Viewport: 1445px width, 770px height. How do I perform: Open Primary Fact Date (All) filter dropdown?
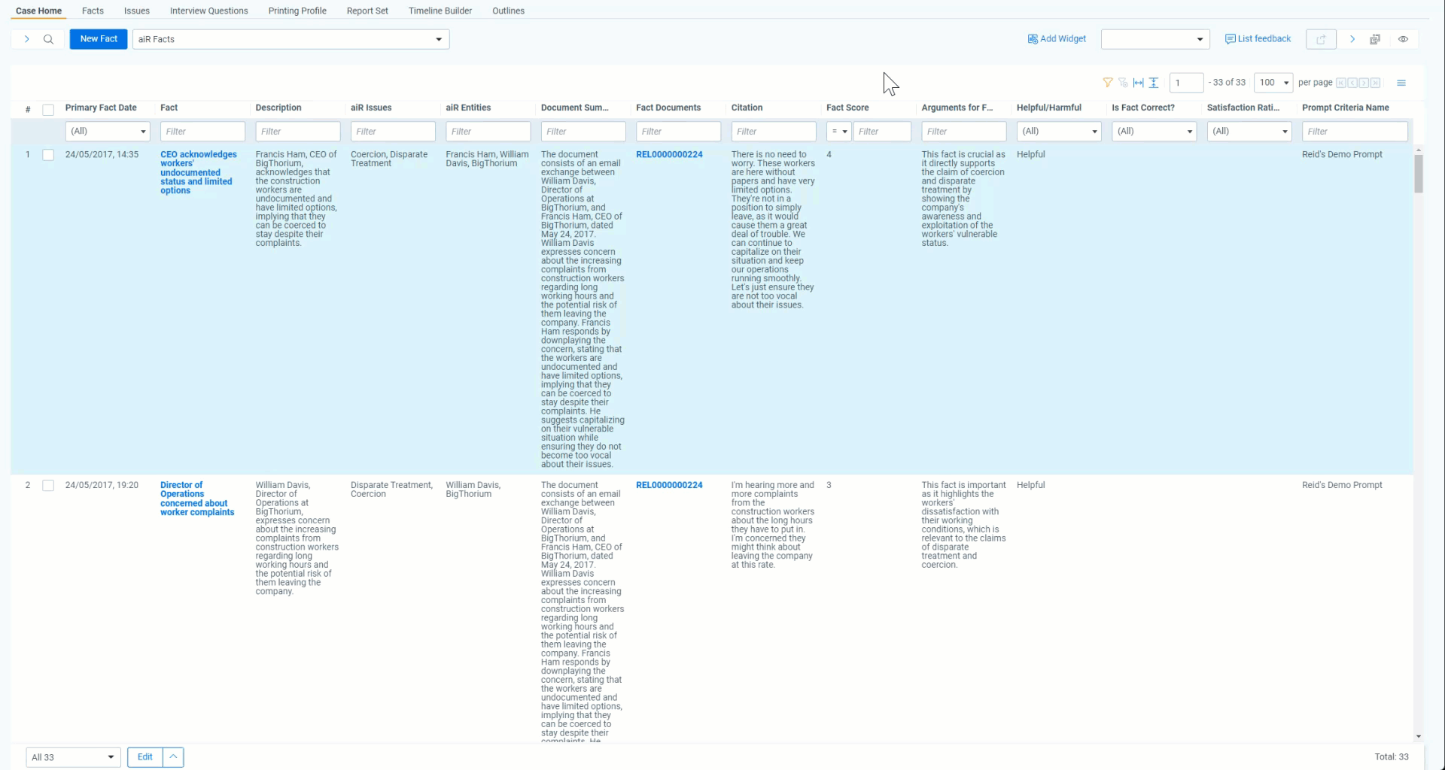coord(108,132)
